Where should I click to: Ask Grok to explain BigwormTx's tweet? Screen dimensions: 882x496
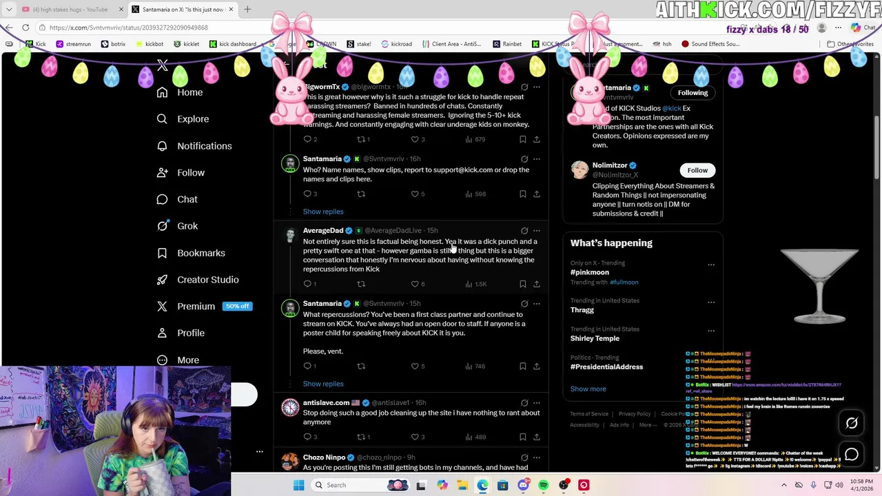(x=524, y=87)
